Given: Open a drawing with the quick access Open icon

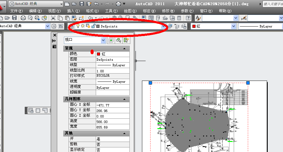Looking at the screenshot, I should click(x=74, y=4).
